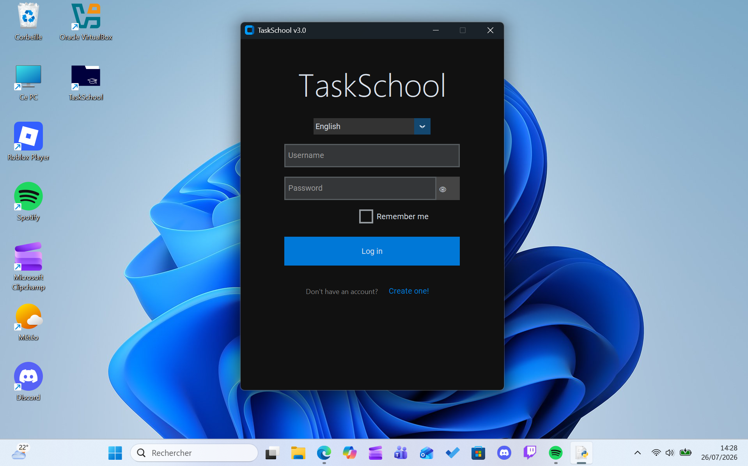Select the Roblox Player desktop icon
Image resolution: width=748 pixels, height=466 pixels.
tap(28, 142)
